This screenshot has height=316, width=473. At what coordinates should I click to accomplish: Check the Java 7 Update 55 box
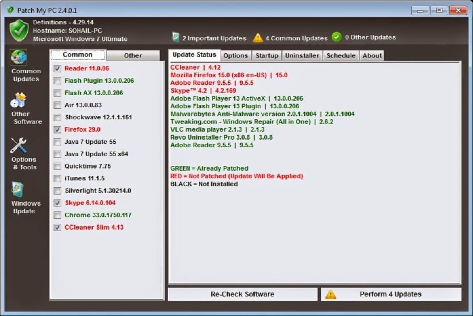click(57, 142)
